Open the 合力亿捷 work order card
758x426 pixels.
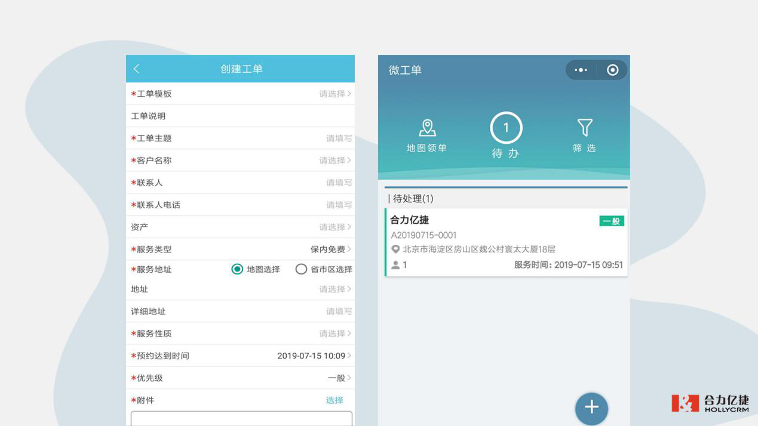pyautogui.click(x=506, y=242)
